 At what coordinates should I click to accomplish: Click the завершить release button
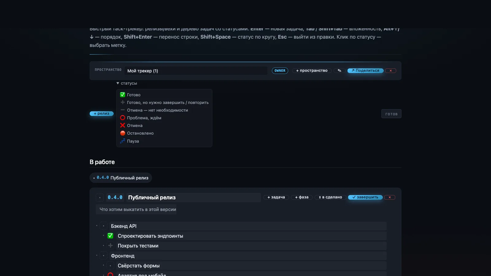pyautogui.click(x=365, y=197)
